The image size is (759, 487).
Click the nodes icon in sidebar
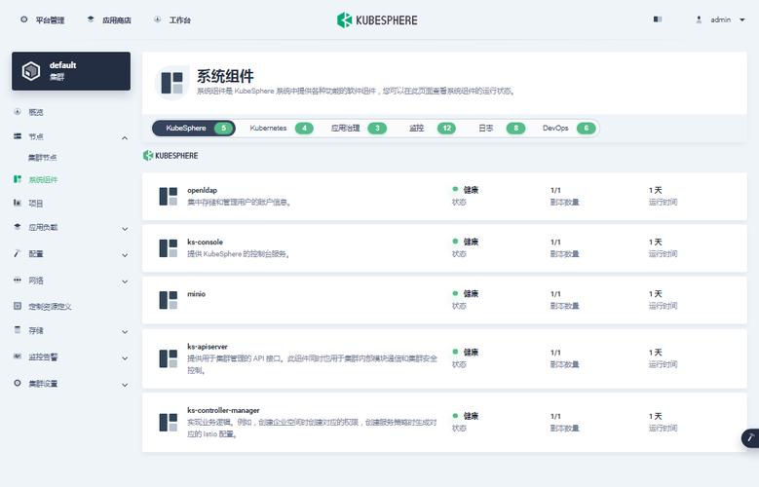[18, 136]
